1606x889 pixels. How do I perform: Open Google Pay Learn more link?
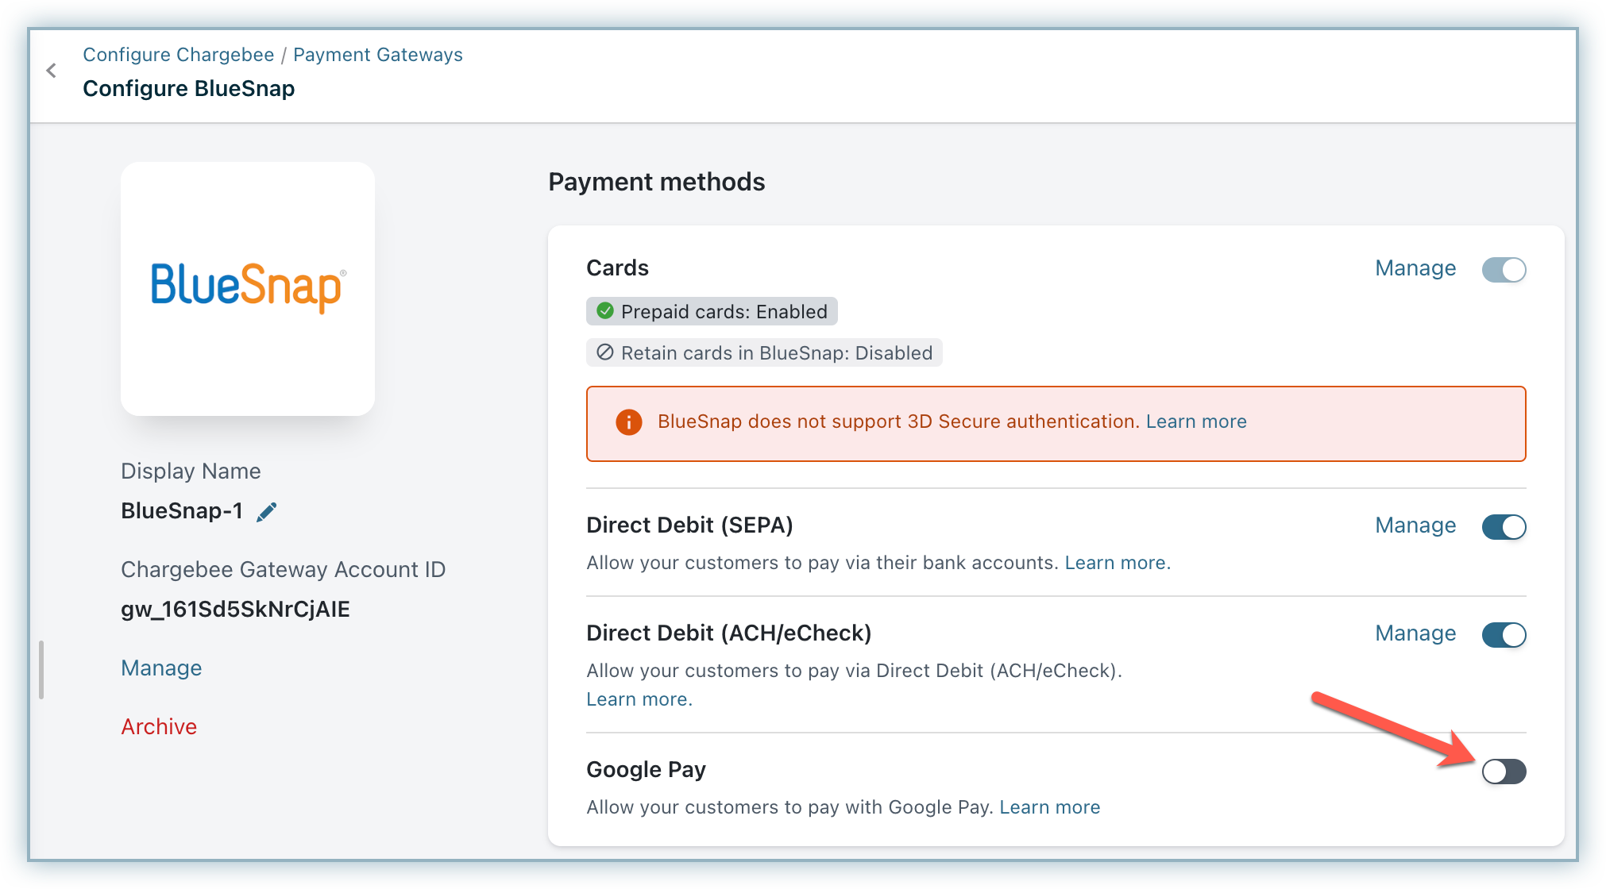[1049, 807]
